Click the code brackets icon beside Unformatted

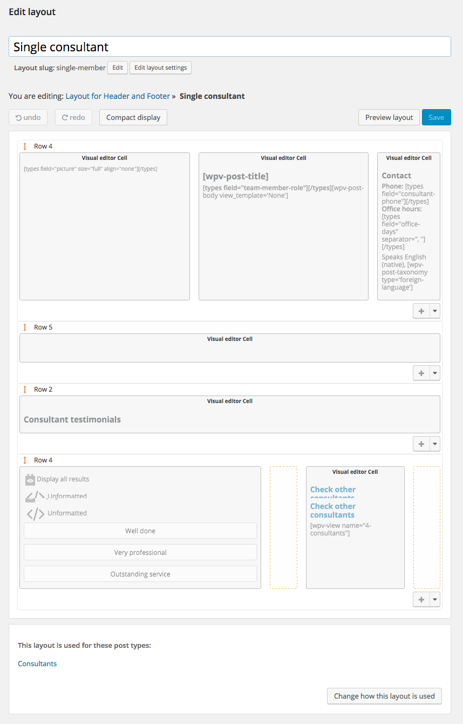[36, 513]
